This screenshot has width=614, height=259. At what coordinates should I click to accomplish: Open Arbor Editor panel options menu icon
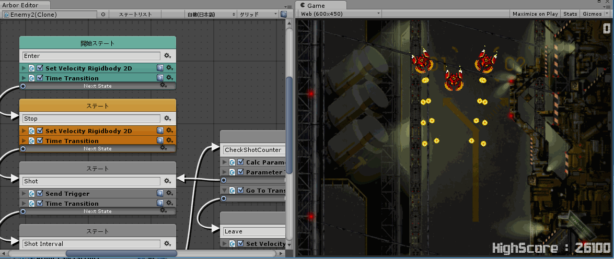(289, 7)
